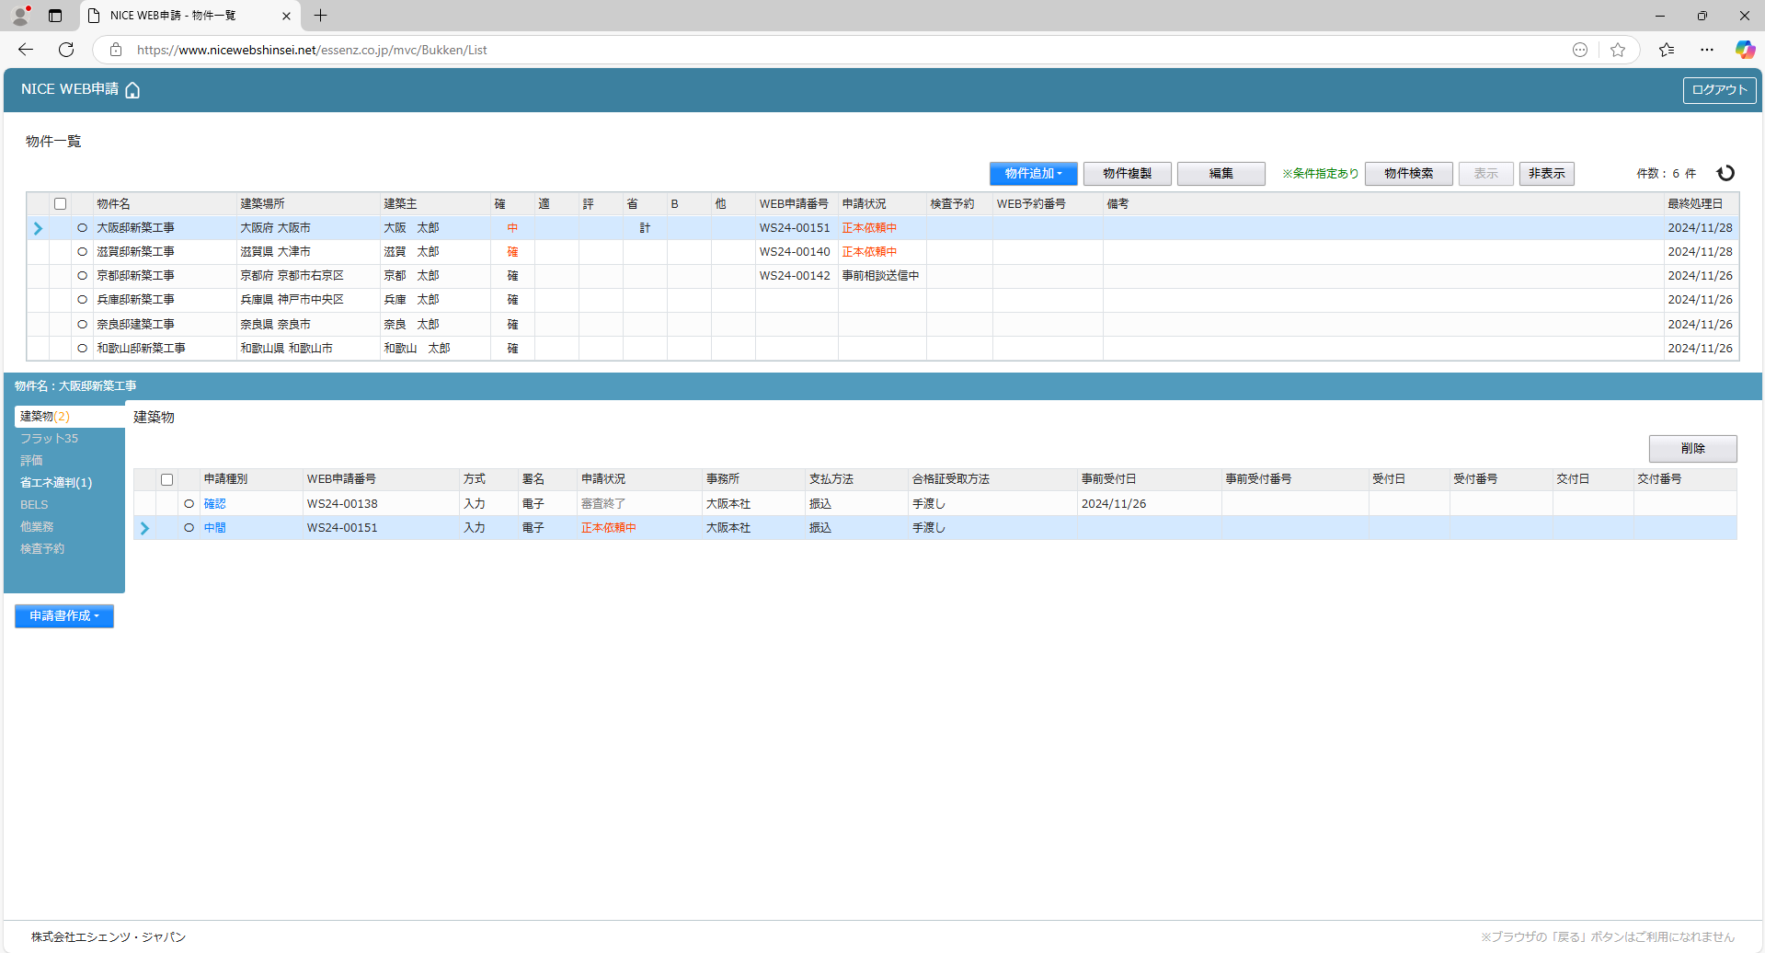Click the browser address bar URL
Screen dimensions: 1765x953
click(312, 50)
